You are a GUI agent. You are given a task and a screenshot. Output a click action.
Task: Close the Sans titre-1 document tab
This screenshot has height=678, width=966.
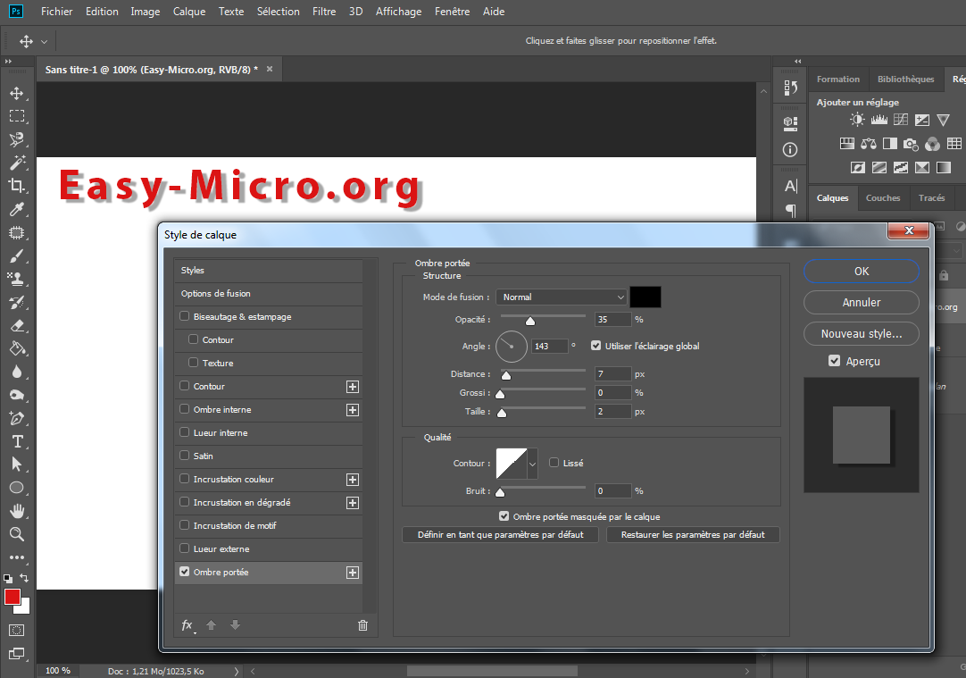point(270,69)
